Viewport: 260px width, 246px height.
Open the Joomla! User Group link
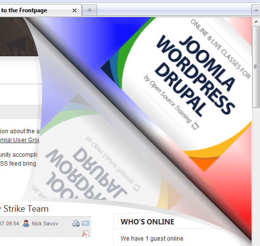20,140
